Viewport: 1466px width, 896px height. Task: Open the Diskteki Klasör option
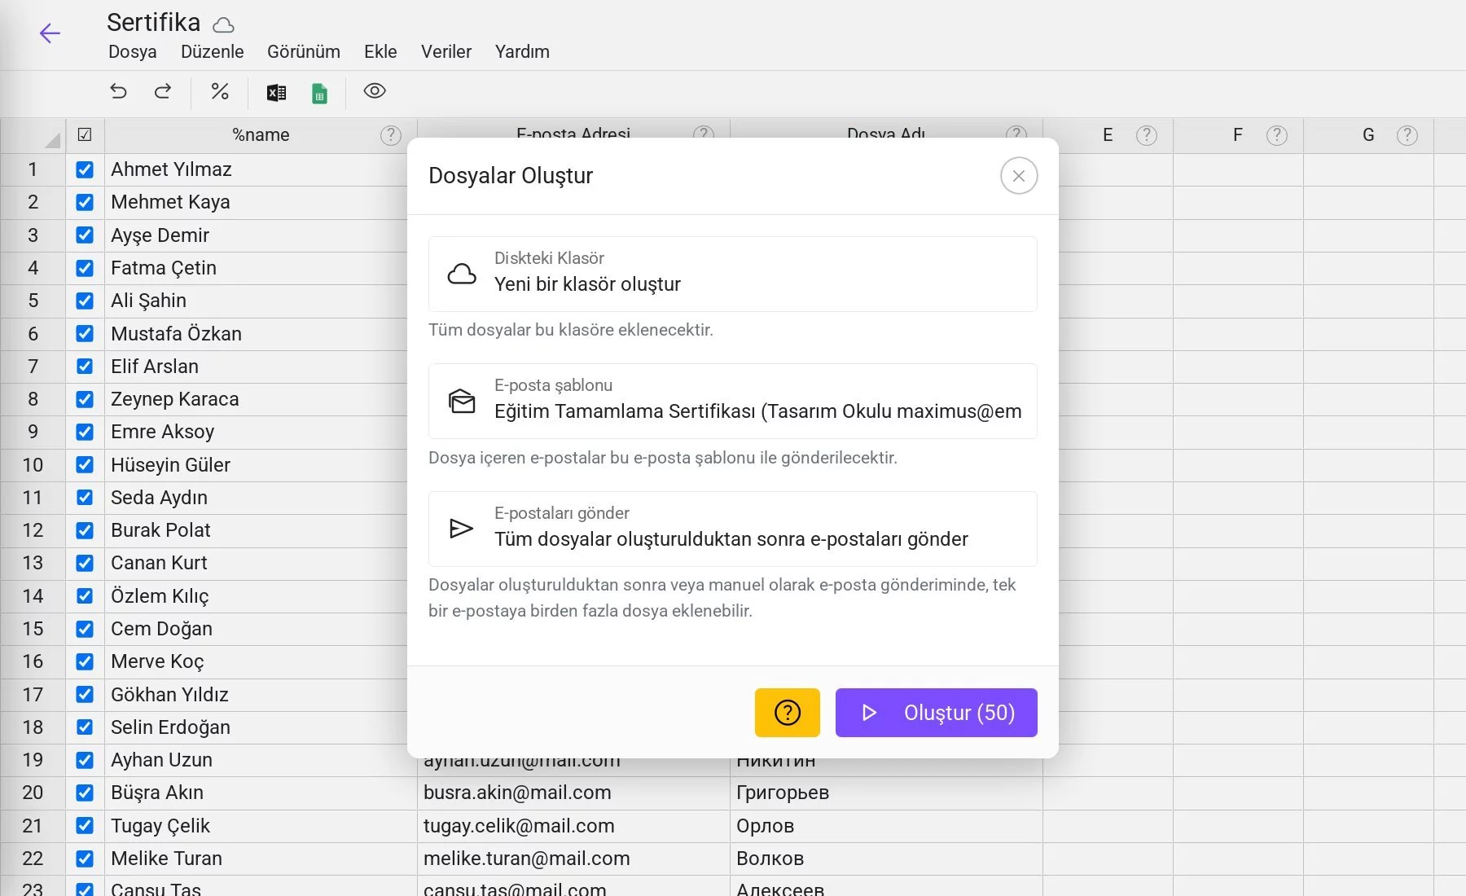(733, 275)
